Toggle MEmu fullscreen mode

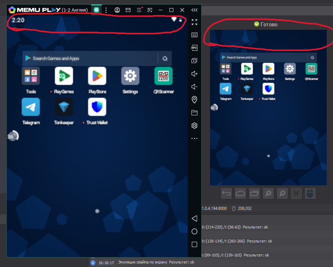coord(194,22)
